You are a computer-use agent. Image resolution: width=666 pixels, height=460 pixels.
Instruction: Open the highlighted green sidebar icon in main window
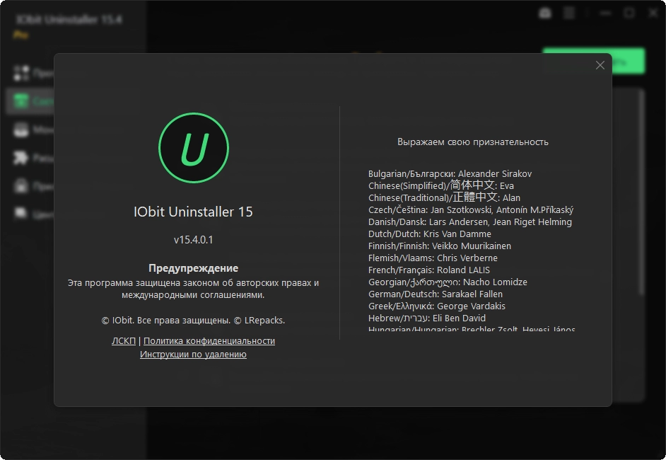tap(21, 101)
